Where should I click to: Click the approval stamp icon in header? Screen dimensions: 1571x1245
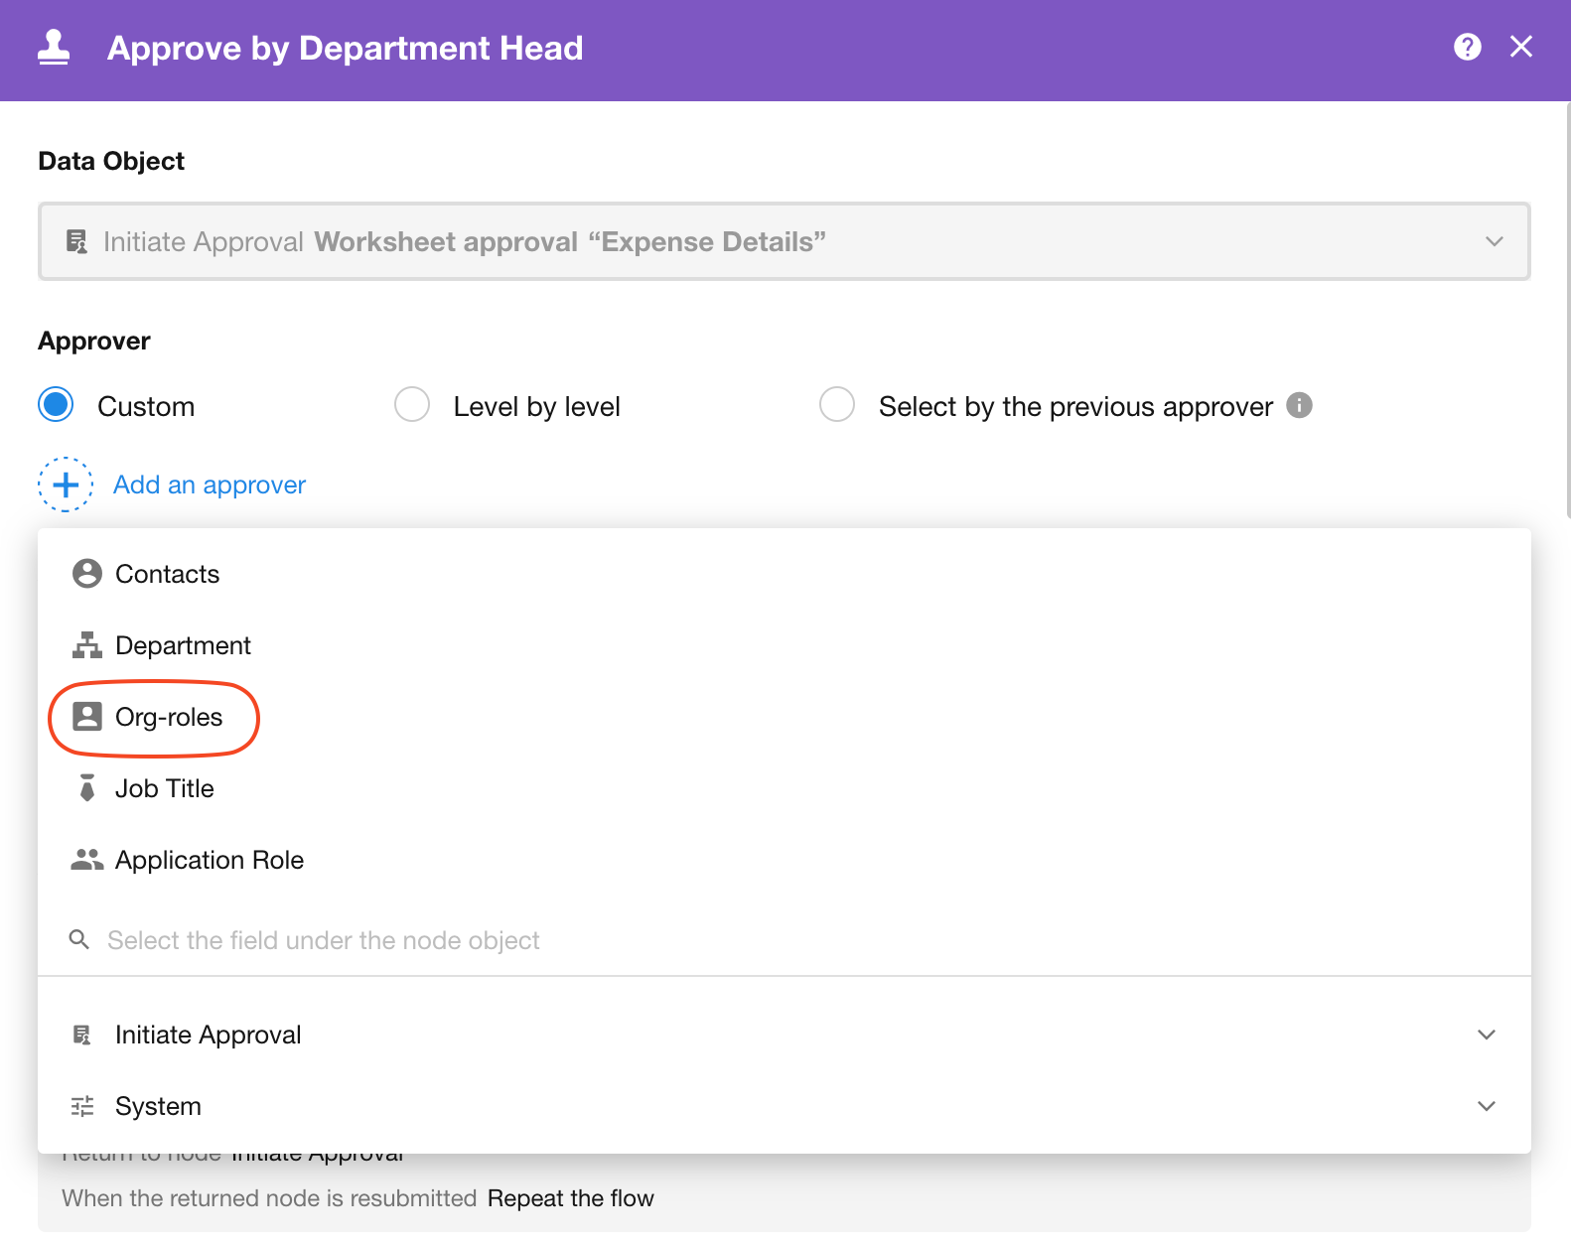[54, 48]
